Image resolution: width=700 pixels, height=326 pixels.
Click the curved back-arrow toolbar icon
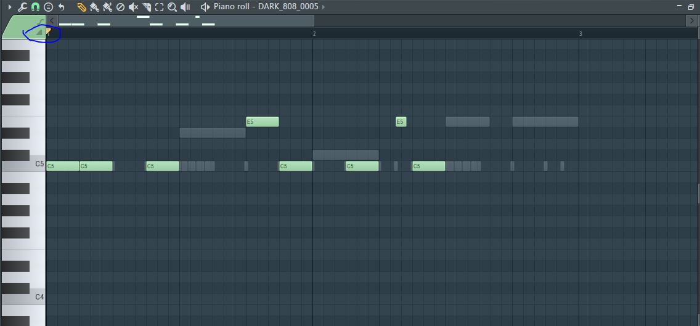pyautogui.click(x=61, y=7)
